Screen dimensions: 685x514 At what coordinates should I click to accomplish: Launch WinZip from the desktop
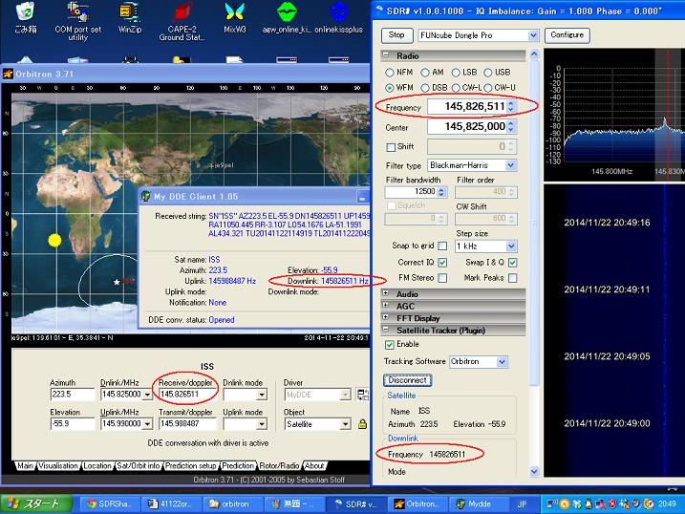pyautogui.click(x=130, y=17)
